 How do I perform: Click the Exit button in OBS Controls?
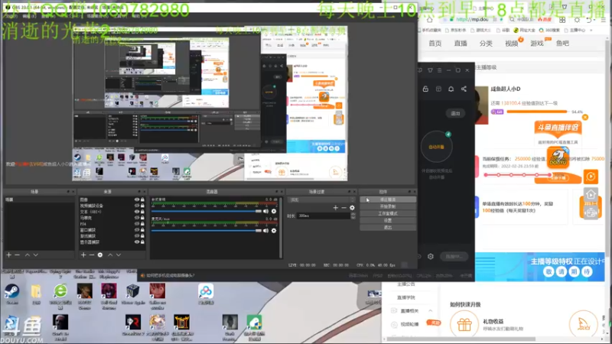point(388,227)
